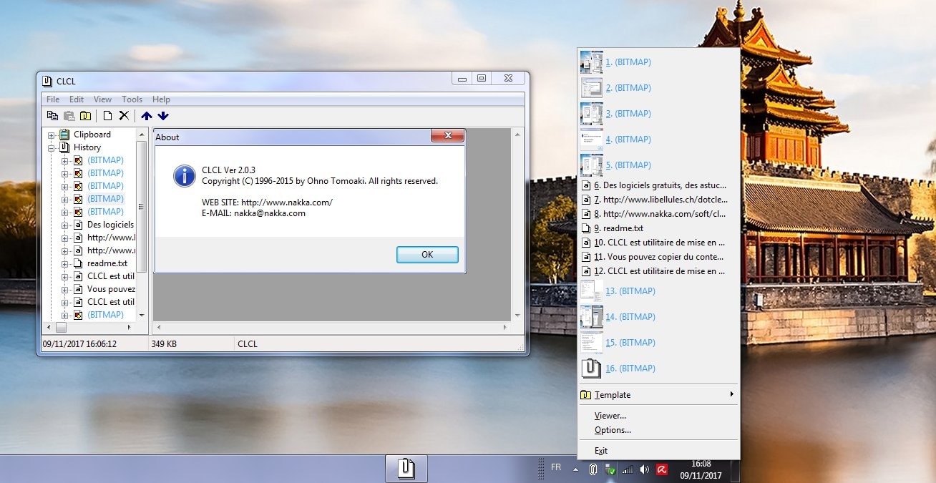Click '349 KB' in status bar

[x=164, y=344]
